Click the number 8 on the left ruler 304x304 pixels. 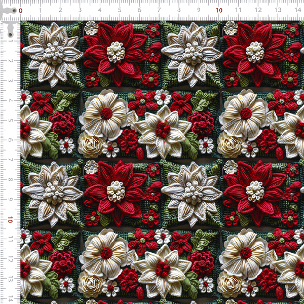10,179
